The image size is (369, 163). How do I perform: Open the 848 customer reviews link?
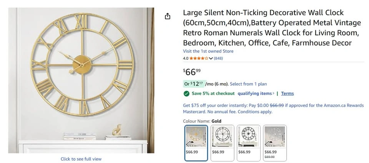click(218, 58)
